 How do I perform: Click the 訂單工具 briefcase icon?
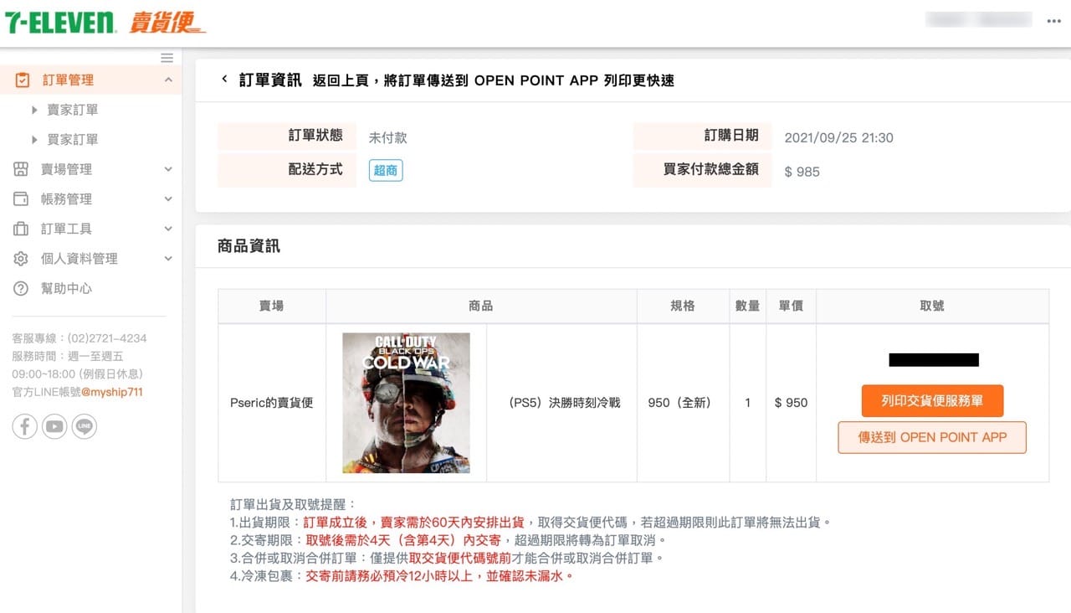click(21, 229)
